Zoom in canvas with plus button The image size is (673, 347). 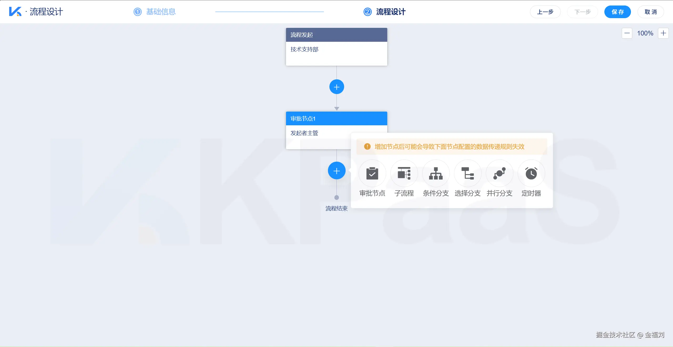pyautogui.click(x=663, y=33)
